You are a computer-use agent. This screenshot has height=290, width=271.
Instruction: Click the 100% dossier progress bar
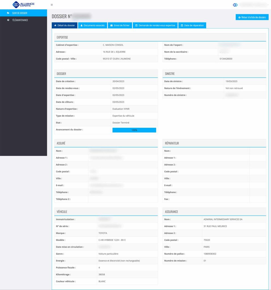click(134, 130)
